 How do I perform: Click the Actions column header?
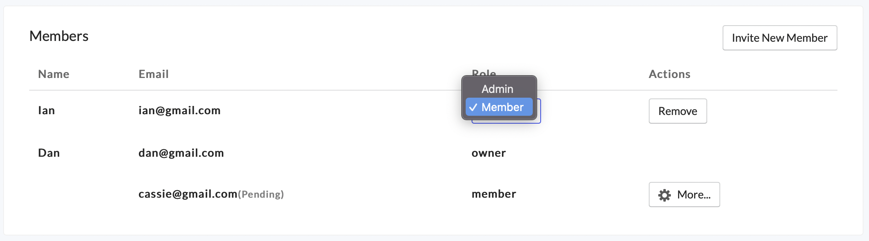669,74
